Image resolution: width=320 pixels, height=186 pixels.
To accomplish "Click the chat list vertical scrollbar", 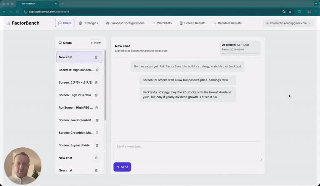I will point(105,85).
